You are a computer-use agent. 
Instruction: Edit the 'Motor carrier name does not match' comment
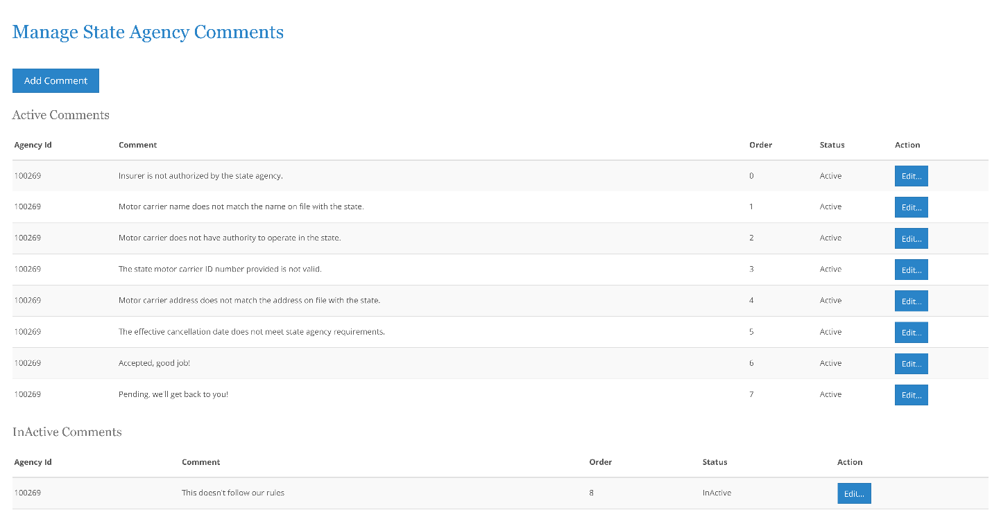(x=911, y=206)
